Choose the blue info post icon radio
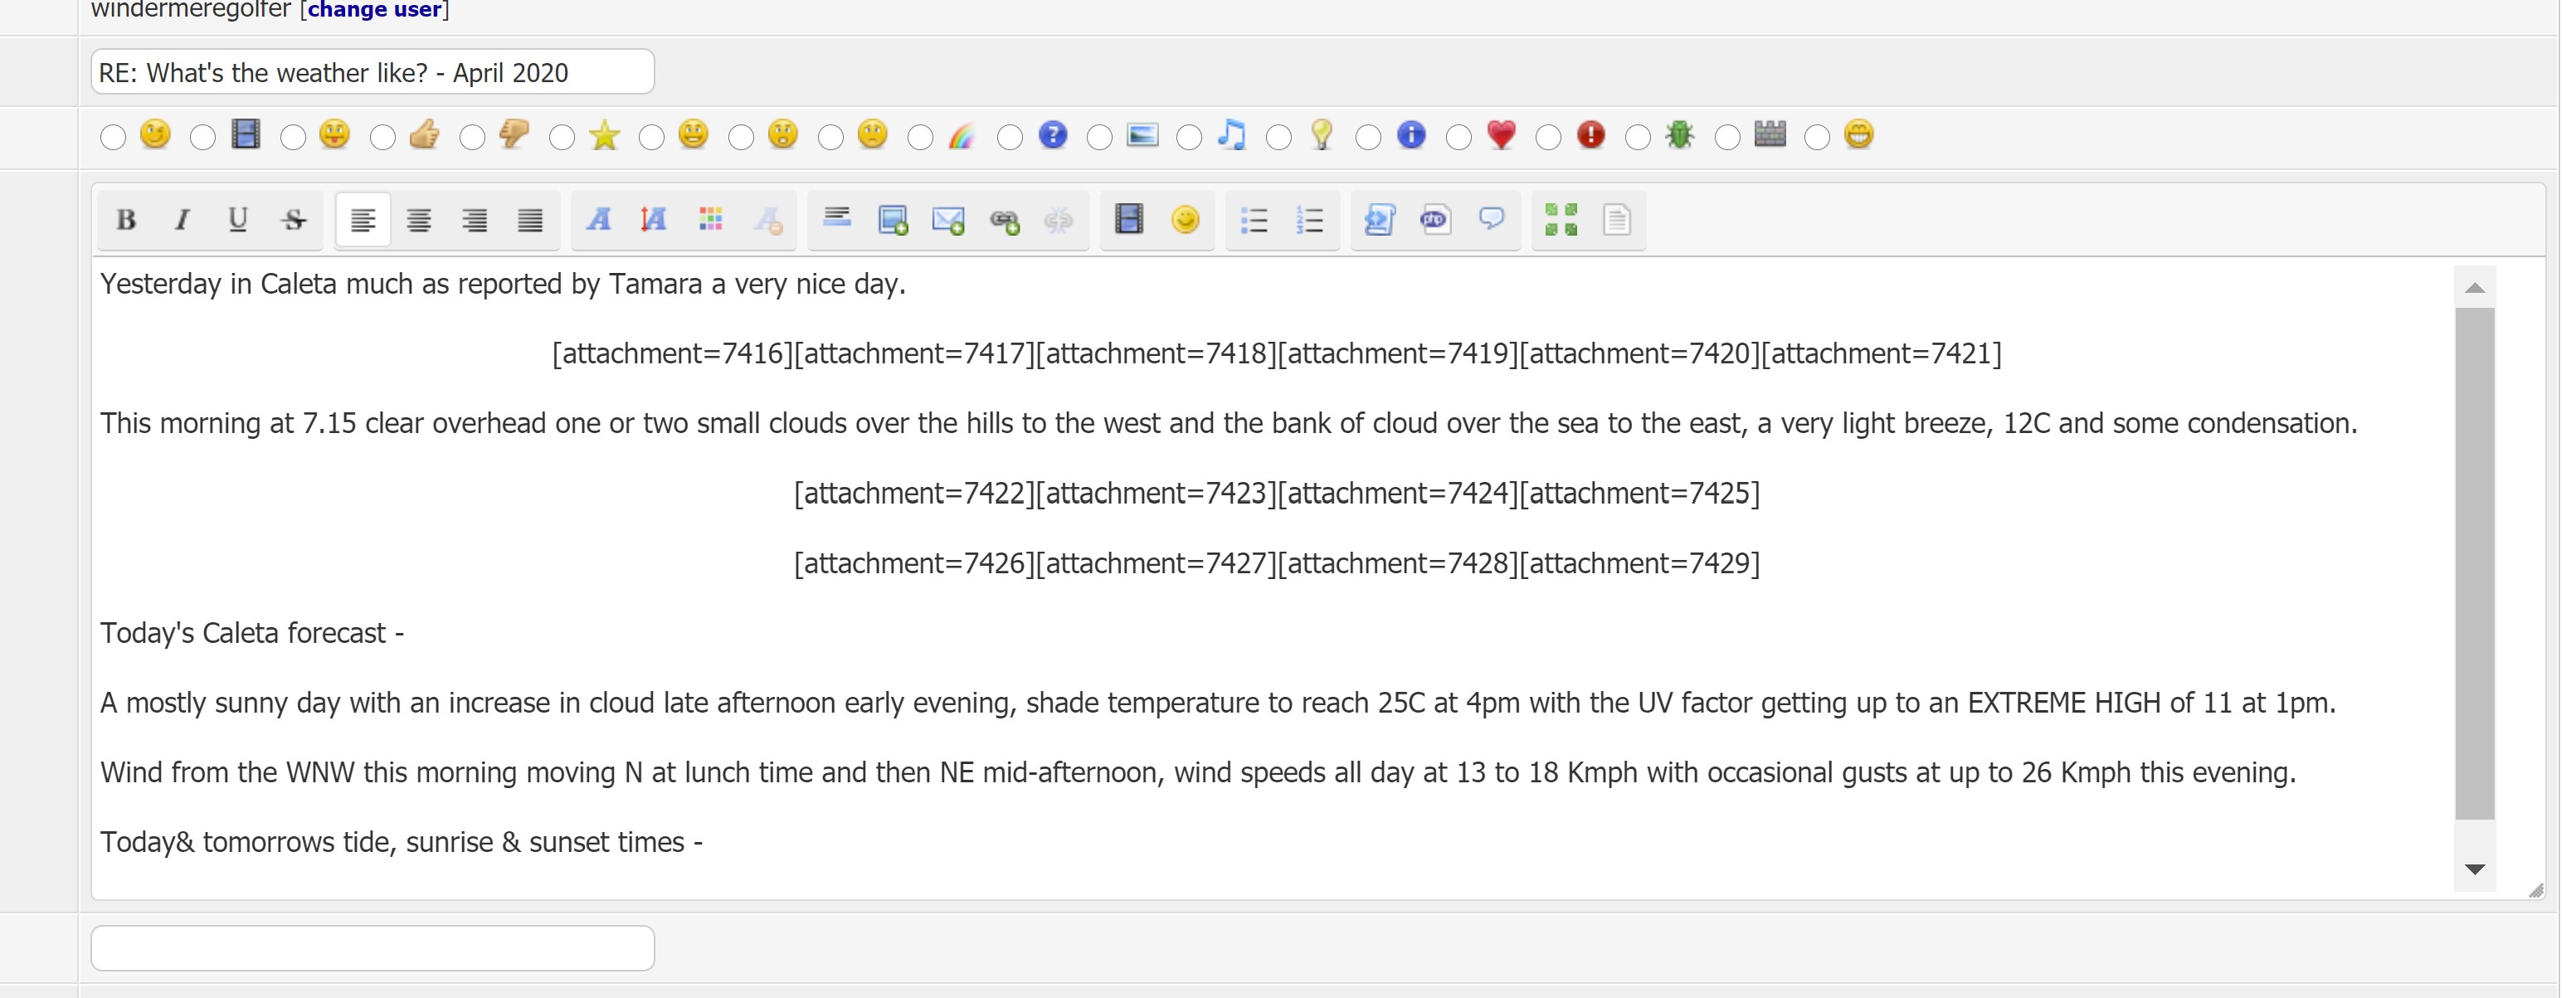The height and width of the screenshot is (998, 2576). [x=1368, y=137]
